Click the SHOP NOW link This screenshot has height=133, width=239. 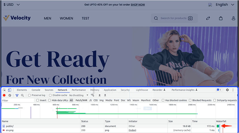[138, 5]
